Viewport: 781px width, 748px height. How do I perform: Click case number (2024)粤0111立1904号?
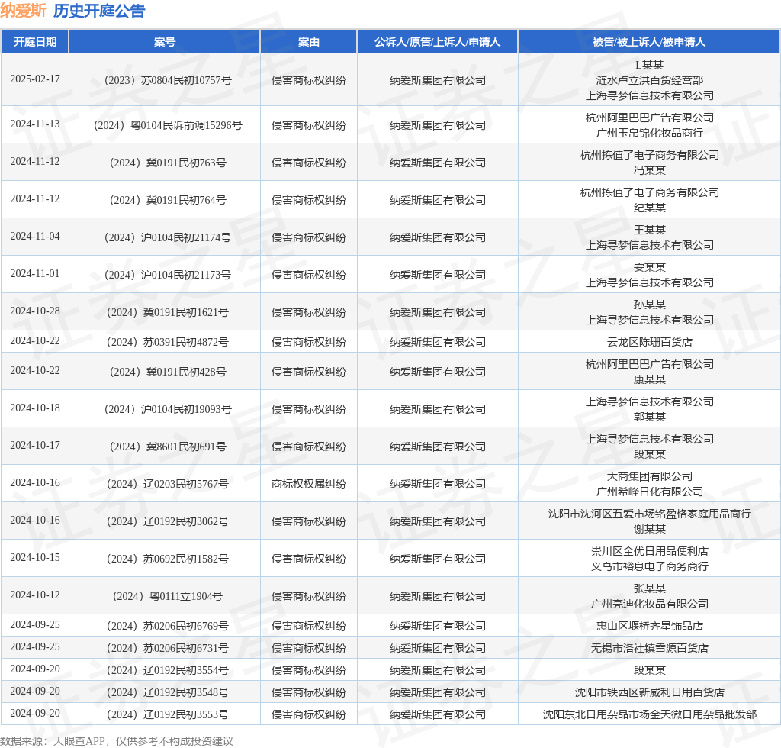(x=168, y=596)
